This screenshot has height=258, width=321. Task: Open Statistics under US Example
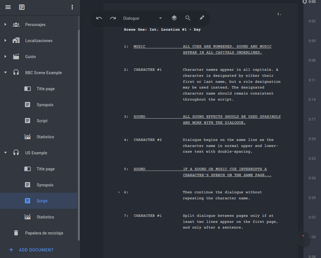click(x=39, y=217)
